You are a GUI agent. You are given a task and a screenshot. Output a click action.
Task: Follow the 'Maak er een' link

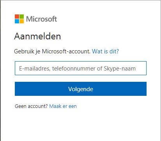tap(63, 106)
